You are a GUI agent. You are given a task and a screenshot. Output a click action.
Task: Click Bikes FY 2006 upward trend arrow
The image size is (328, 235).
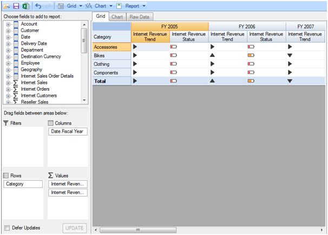pyautogui.click(x=212, y=55)
